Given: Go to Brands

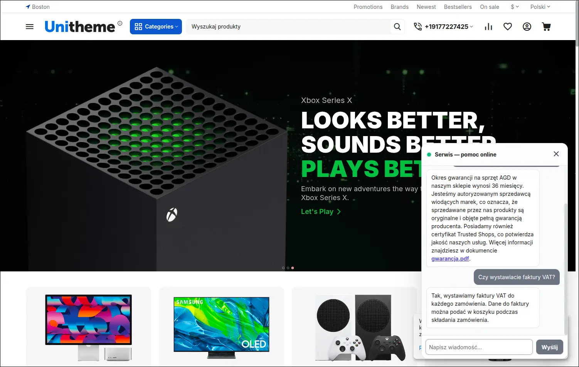Looking at the screenshot, I should (400, 7).
